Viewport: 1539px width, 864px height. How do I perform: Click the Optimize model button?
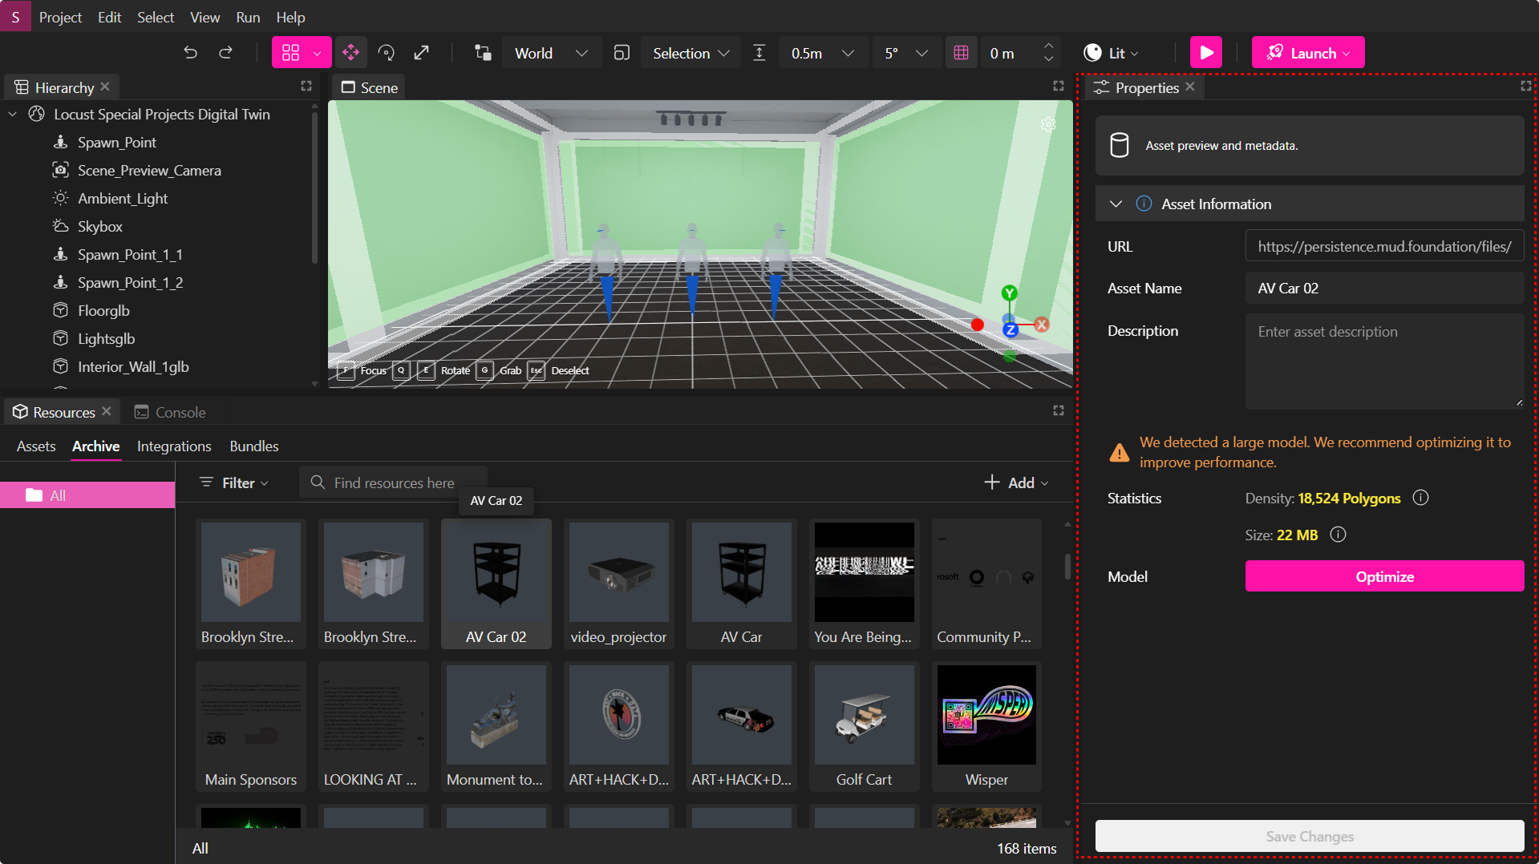tap(1383, 576)
